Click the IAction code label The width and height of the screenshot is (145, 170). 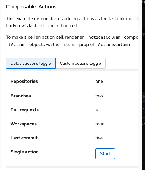pos(17,45)
